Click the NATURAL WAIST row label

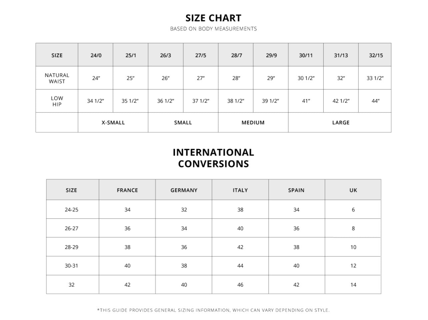[57, 78]
